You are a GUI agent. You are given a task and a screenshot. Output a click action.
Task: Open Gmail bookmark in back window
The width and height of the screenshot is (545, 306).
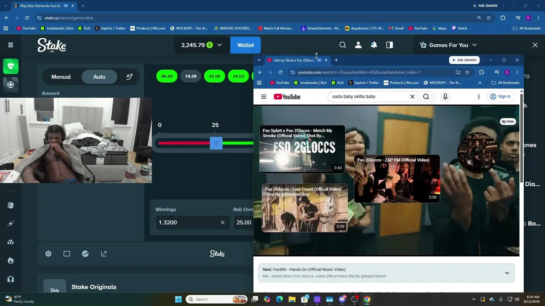(396, 28)
